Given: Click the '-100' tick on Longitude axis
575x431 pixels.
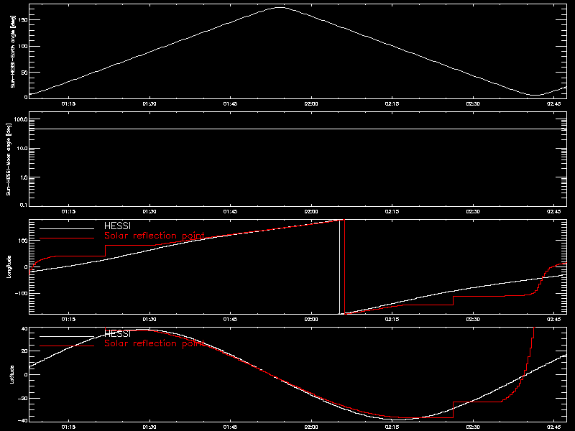Looking at the screenshot, I should point(22,294).
